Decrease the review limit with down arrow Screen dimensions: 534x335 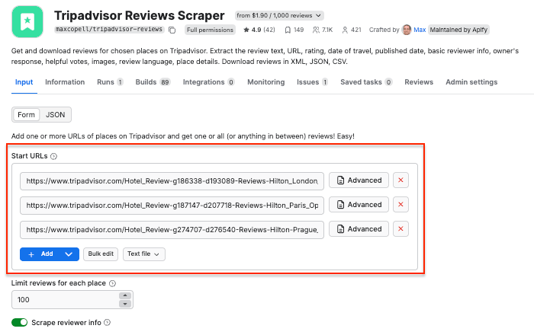[125, 304]
